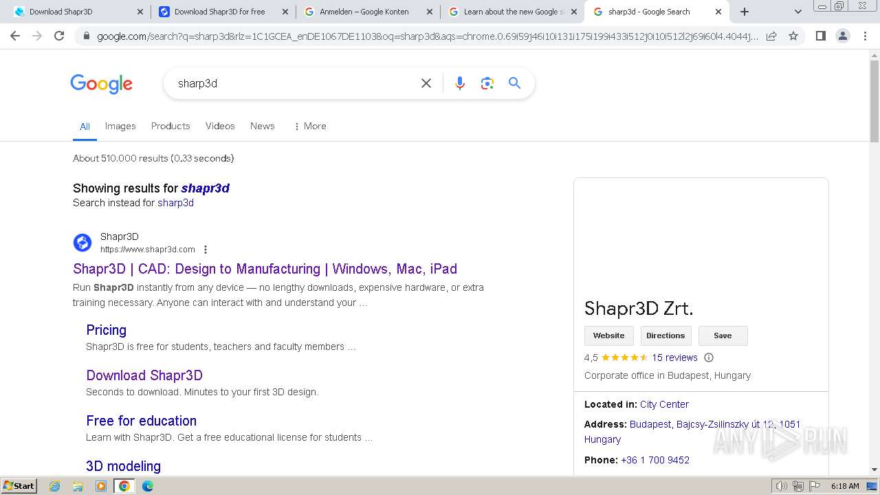Click the Save button in knowledge panel
880x495 pixels.
723,335
